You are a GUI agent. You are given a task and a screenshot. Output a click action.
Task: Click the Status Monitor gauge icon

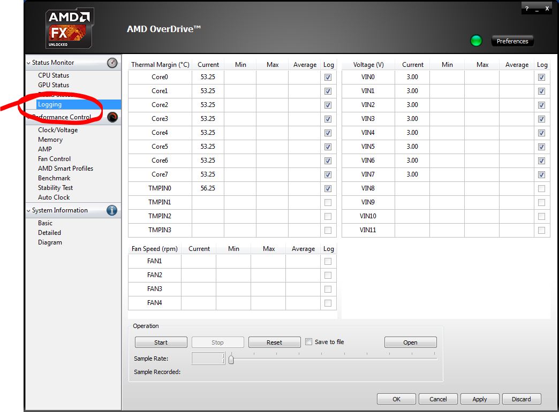112,63
